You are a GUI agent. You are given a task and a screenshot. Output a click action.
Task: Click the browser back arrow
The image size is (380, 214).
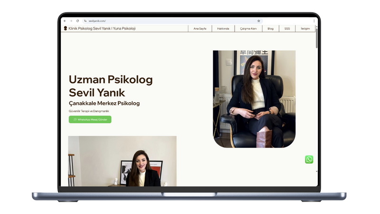[65, 21]
